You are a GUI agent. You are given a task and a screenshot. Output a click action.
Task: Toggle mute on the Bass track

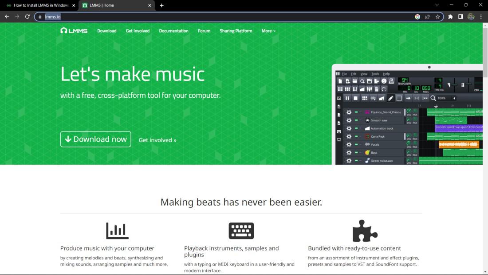click(x=356, y=152)
